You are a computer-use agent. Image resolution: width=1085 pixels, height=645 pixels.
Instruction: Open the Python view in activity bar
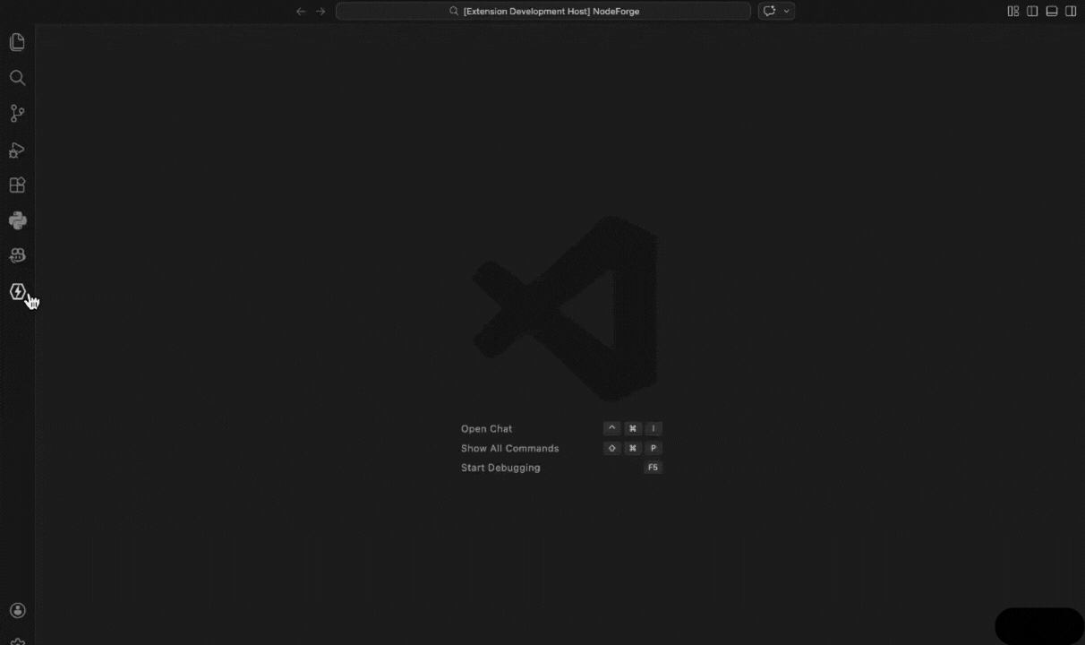pyautogui.click(x=17, y=220)
